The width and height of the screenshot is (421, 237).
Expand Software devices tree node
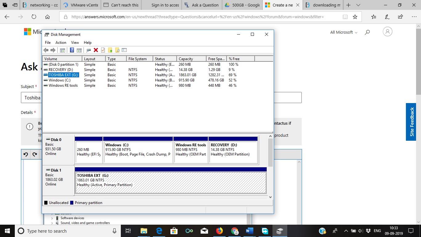point(52,218)
